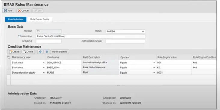Image resolution: width=220 pixels, height=110 pixels.
Task: Save the BMAX rule
Action: click(8, 10)
